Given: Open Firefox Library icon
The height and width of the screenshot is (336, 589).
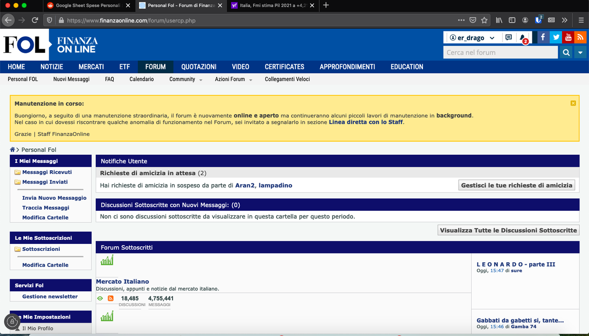Looking at the screenshot, I should click(499, 20).
